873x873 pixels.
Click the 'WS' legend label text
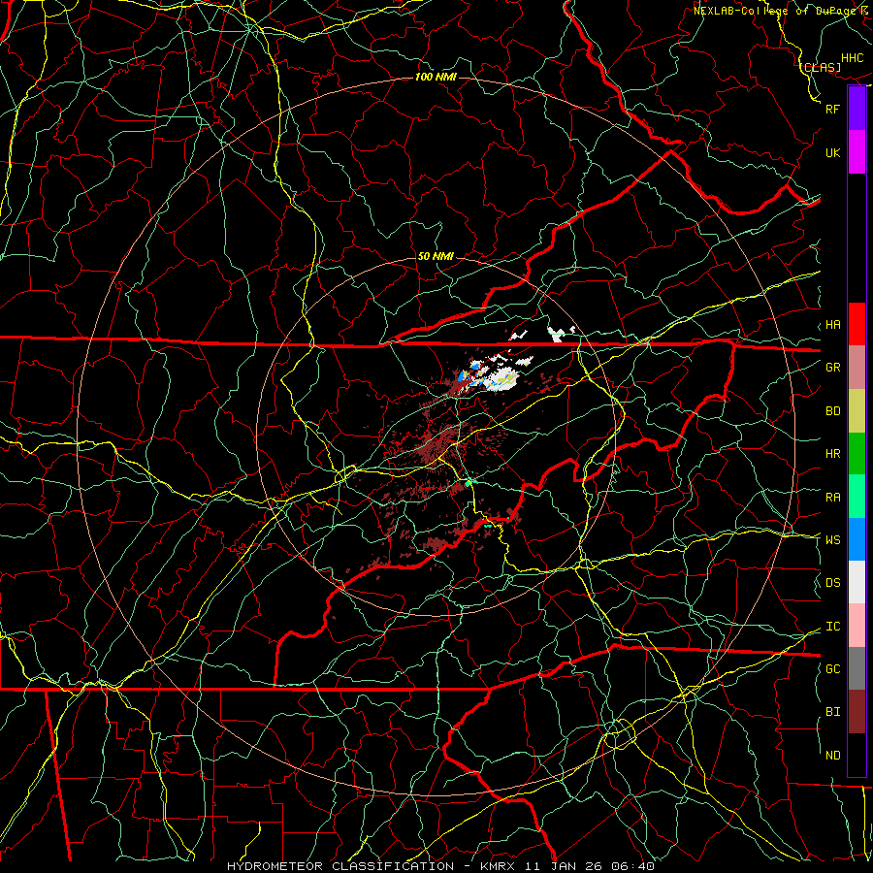[832, 539]
